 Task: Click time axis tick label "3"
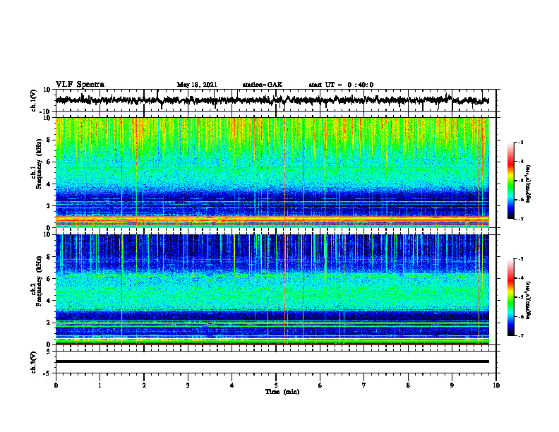pyautogui.click(x=188, y=385)
